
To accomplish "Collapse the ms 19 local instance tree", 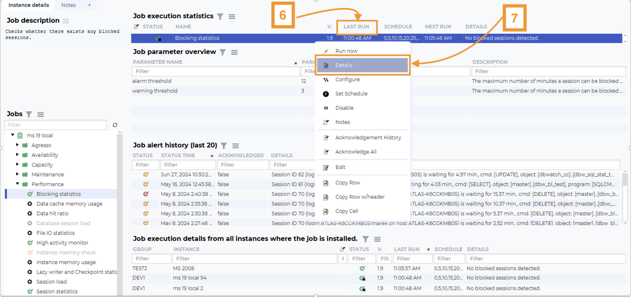I will point(13,135).
